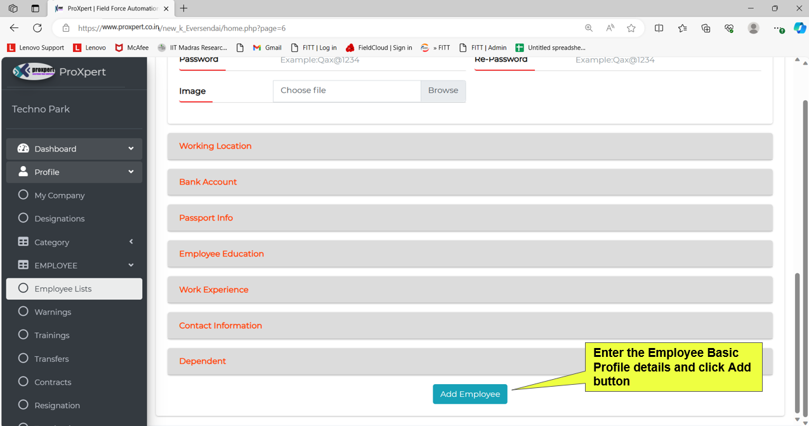Click the Profile person icon

(23, 172)
